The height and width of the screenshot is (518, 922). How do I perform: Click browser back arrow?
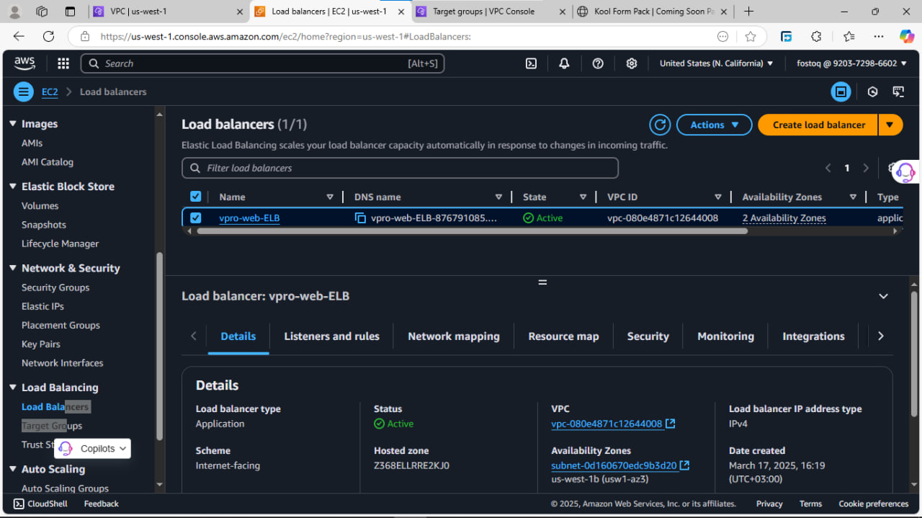coord(19,36)
